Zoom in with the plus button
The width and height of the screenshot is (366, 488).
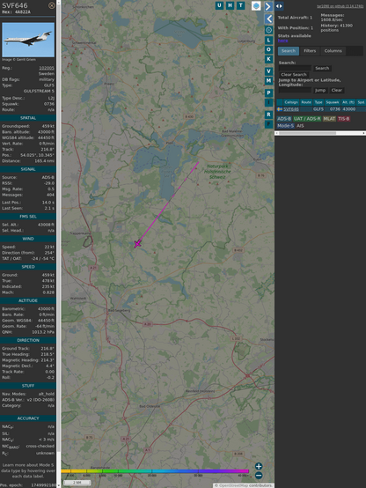259,466
